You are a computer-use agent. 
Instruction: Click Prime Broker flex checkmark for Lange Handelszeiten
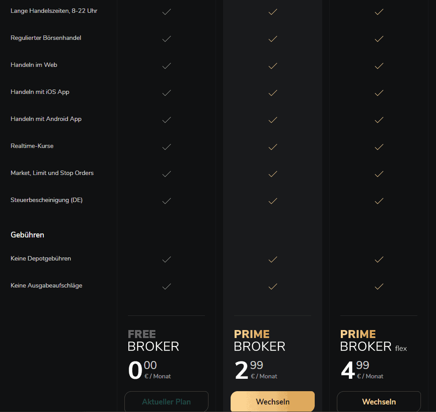point(379,12)
